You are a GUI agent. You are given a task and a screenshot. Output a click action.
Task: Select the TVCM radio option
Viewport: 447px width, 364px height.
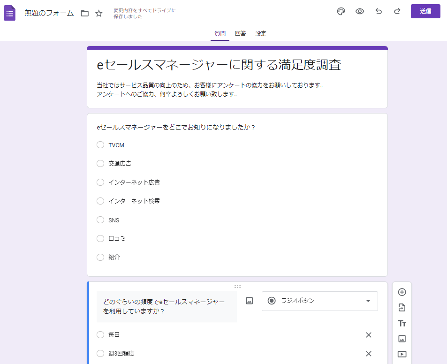click(x=100, y=145)
